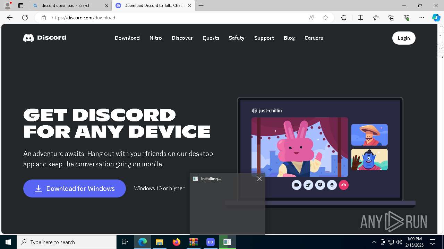The image size is (444, 249).
Task: Click the Edge icon on taskbar
Action: (143, 242)
